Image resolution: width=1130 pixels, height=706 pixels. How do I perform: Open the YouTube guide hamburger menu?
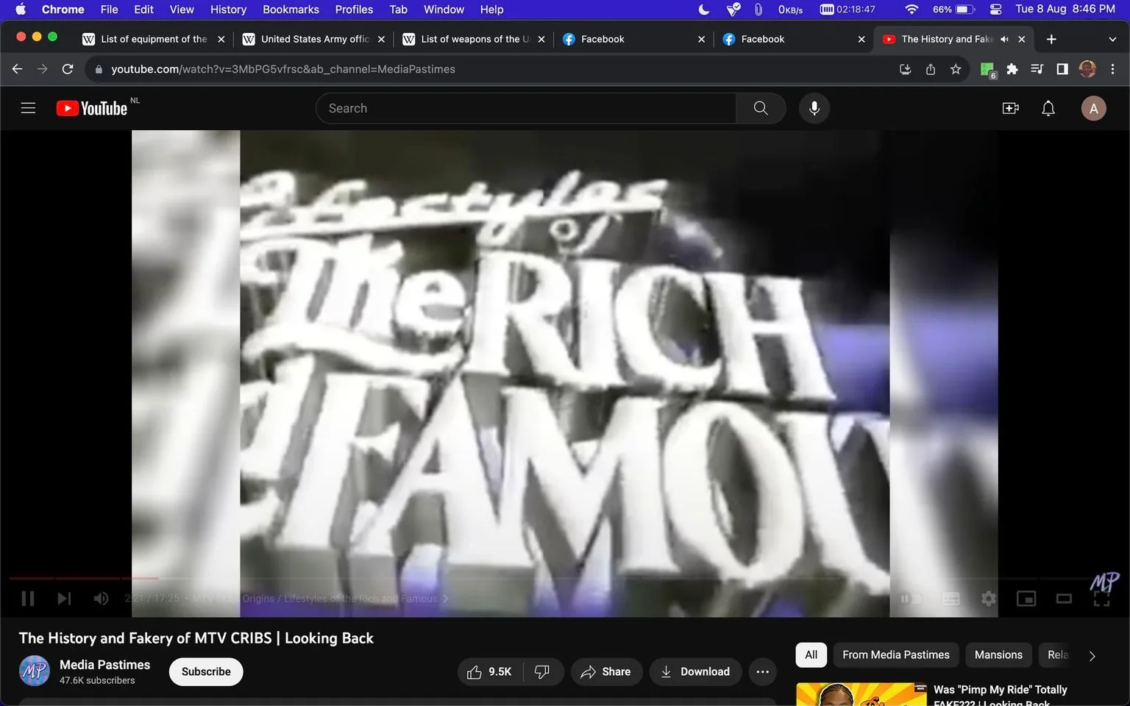(28, 108)
